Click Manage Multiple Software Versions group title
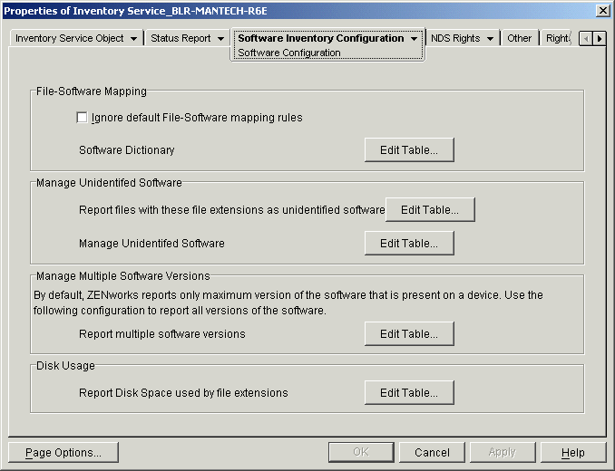The height and width of the screenshot is (471, 615). 123,276
